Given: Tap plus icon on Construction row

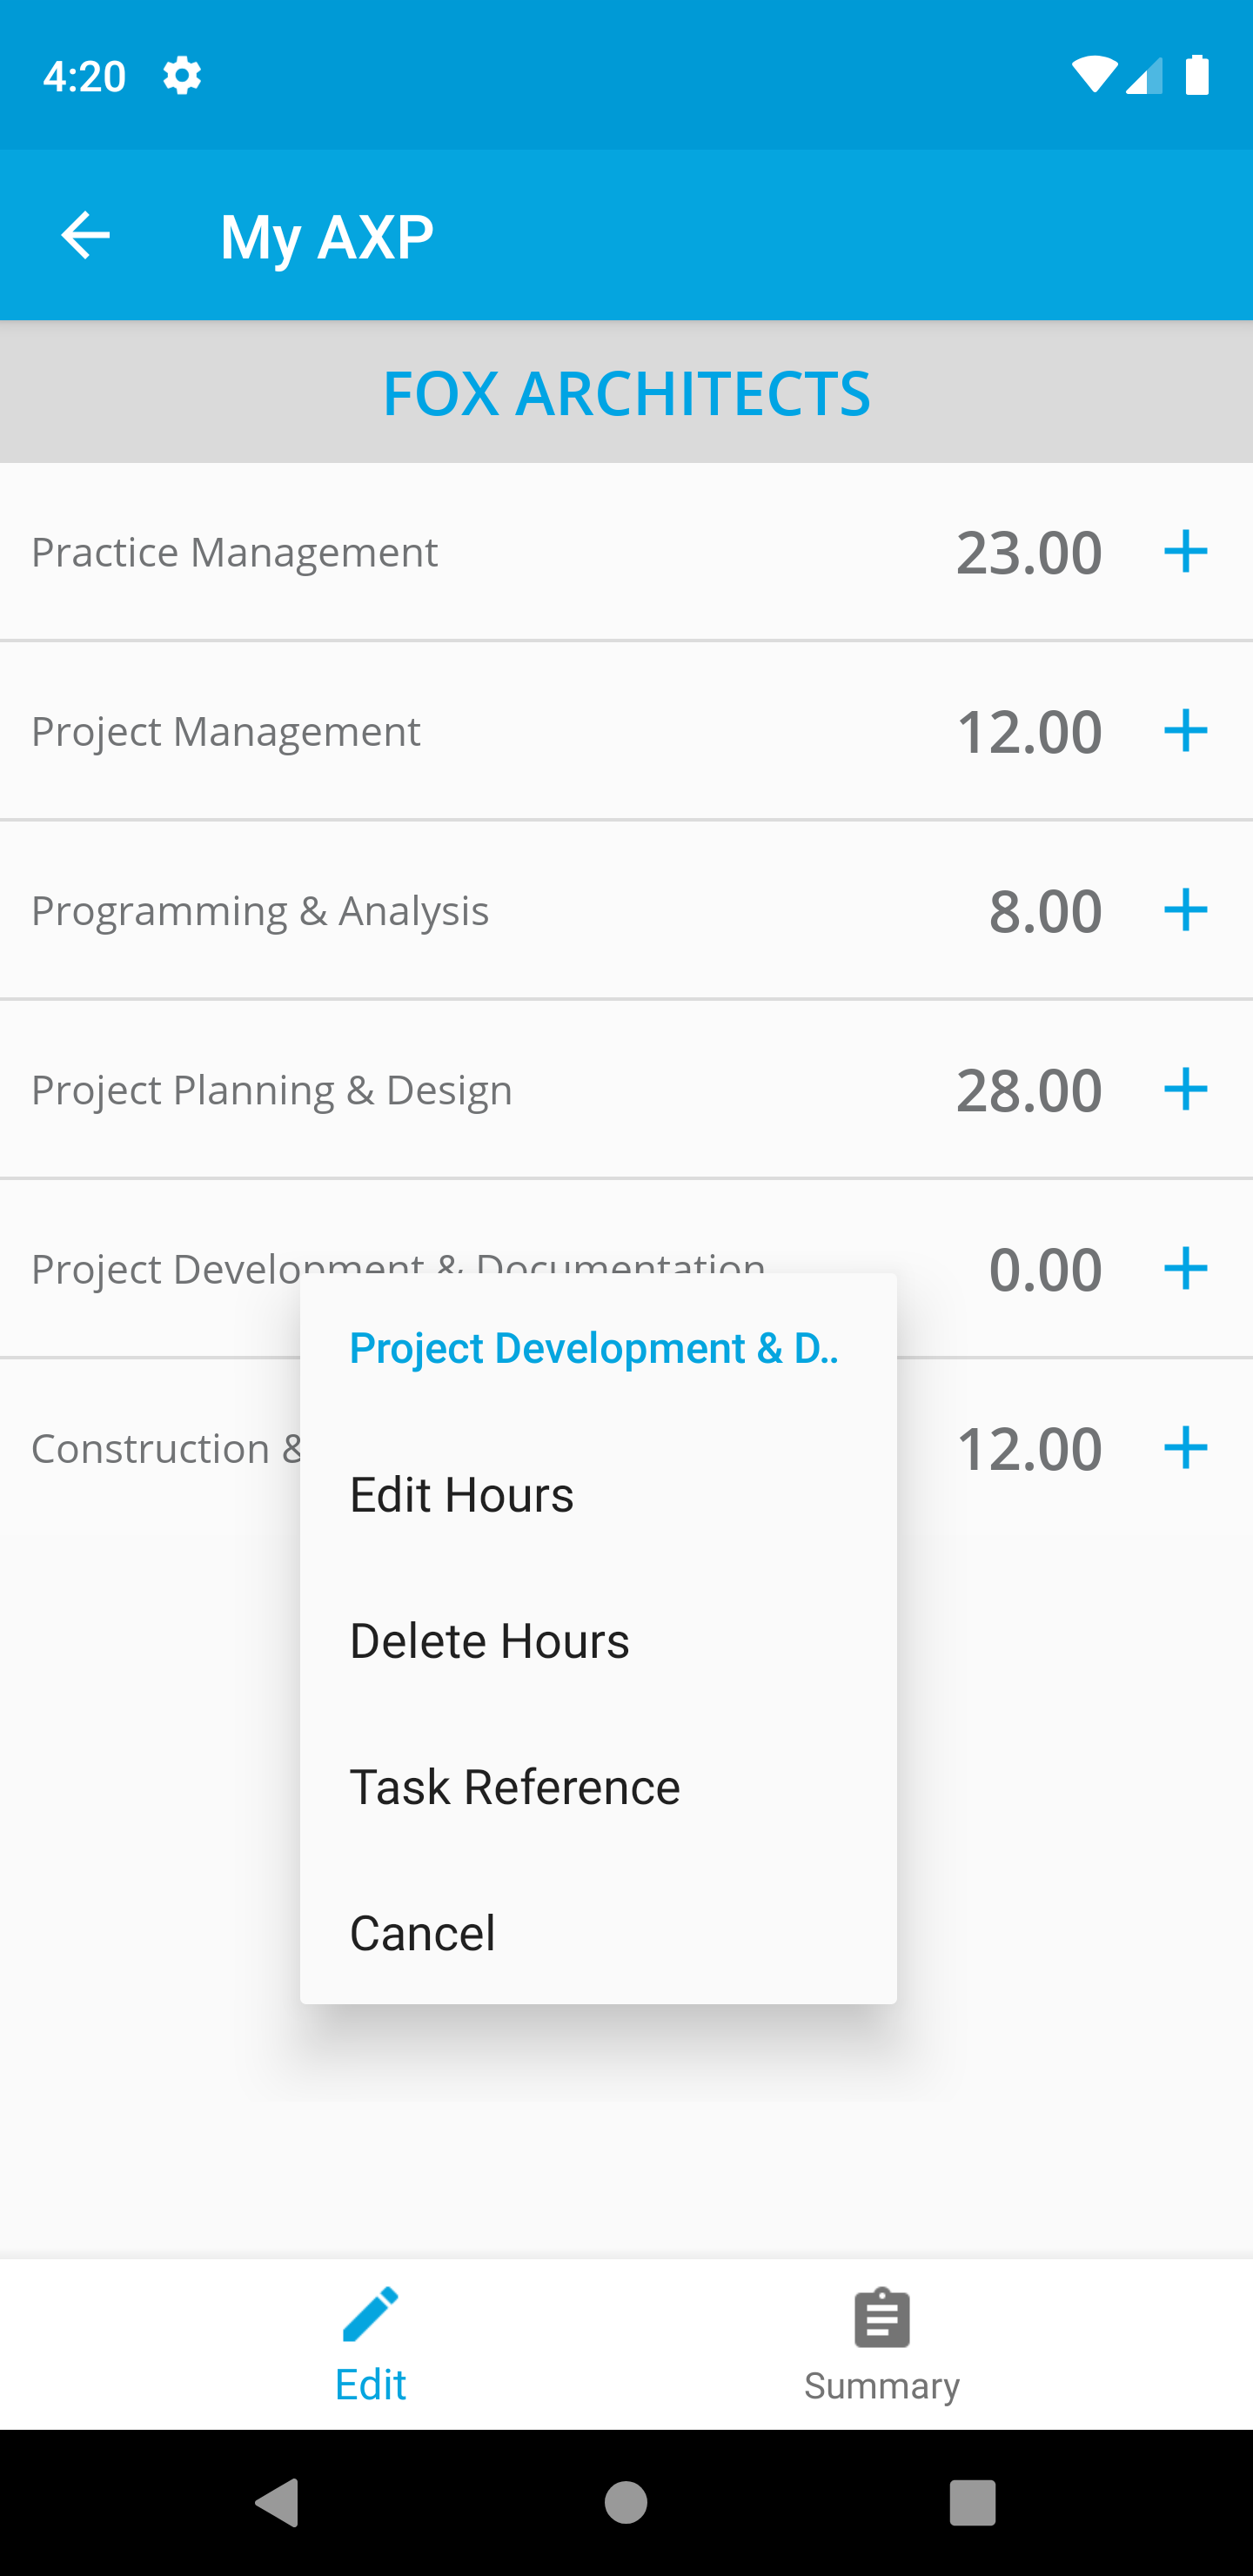Looking at the screenshot, I should click(1185, 1447).
